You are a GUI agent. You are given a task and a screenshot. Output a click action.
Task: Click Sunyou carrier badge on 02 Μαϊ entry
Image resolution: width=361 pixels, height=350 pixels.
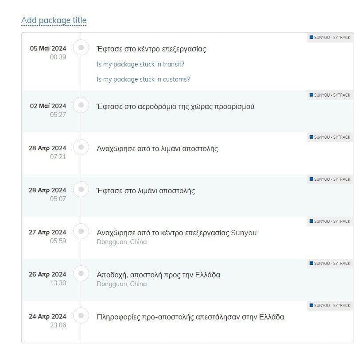330,95
